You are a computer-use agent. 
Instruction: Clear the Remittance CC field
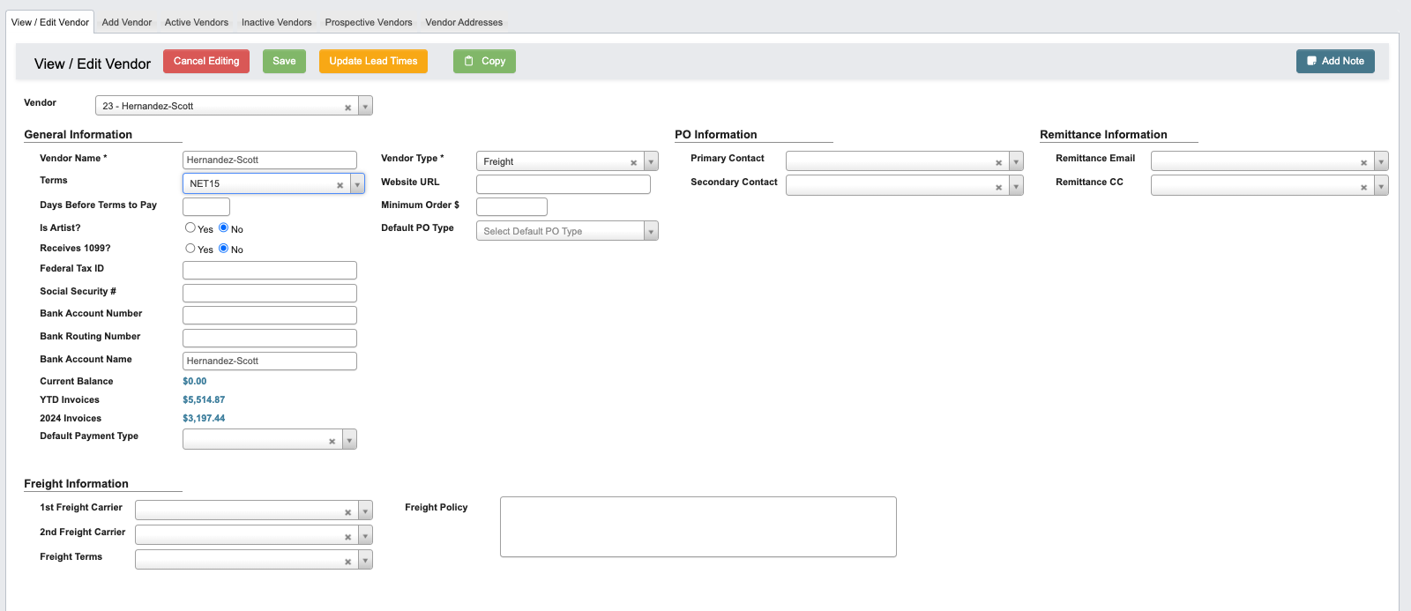coord(1363,187)
